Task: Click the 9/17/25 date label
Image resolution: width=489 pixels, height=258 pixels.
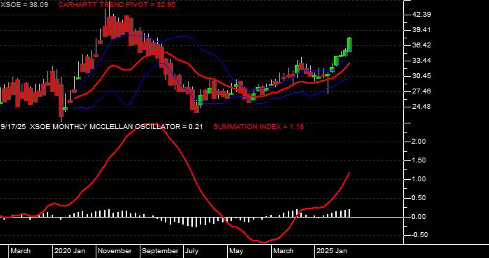Action: tap(13, 127)
